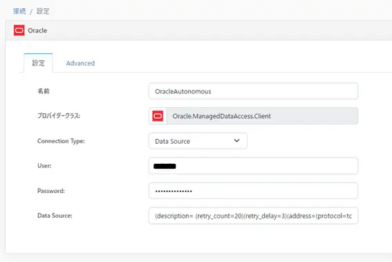This screenshot has height=262, width=392.
Task: Click the Oracle.ManagedDataAccess.Client provider field
Action: tap(254, 116)
